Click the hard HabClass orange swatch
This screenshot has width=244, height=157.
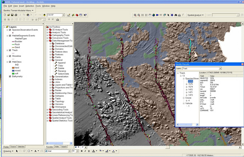[13, 68]
